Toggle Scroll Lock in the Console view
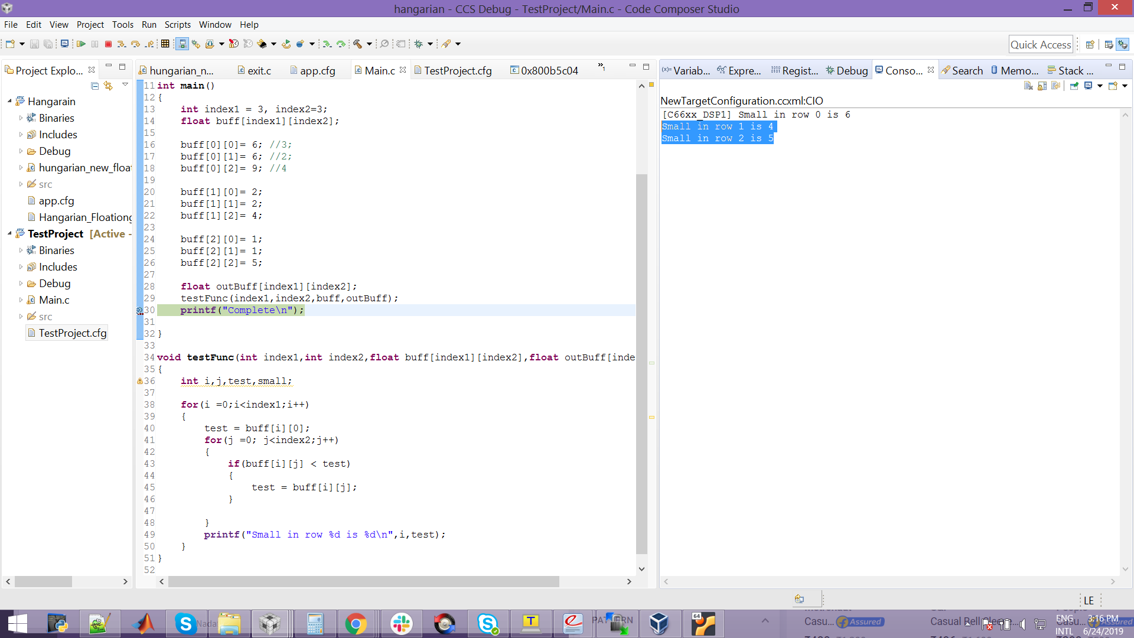The height and width of the screenshot is (638, 1134). [1042, 86]
